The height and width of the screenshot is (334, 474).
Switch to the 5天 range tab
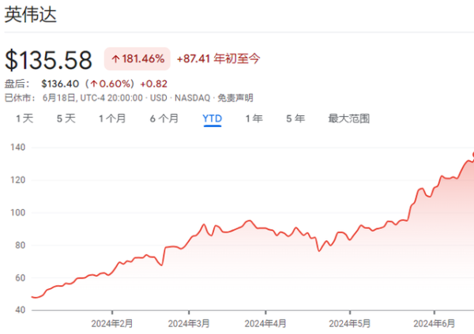tap(66, 118)
